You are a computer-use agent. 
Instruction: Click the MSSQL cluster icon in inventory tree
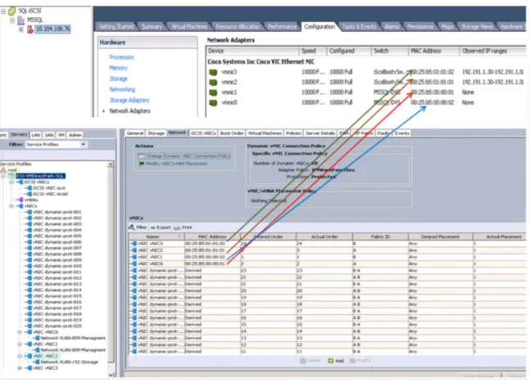pos(21,20)
